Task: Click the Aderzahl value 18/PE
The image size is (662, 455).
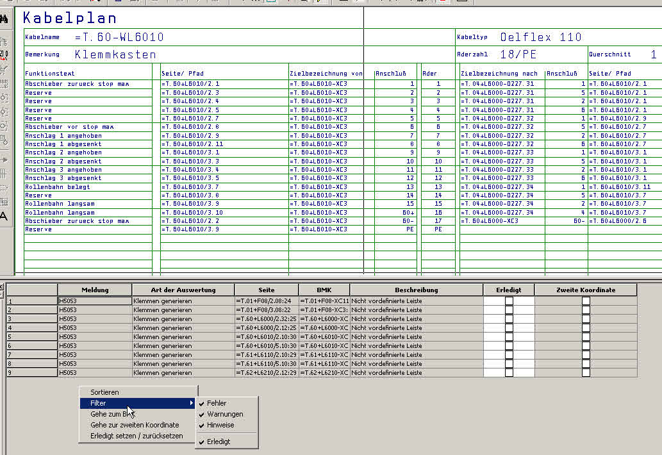Action: click(518, 54)
